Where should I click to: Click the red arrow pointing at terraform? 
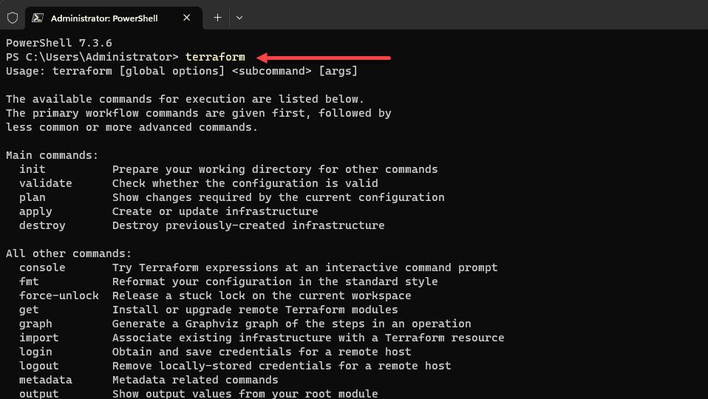click(x=324, y=57)
